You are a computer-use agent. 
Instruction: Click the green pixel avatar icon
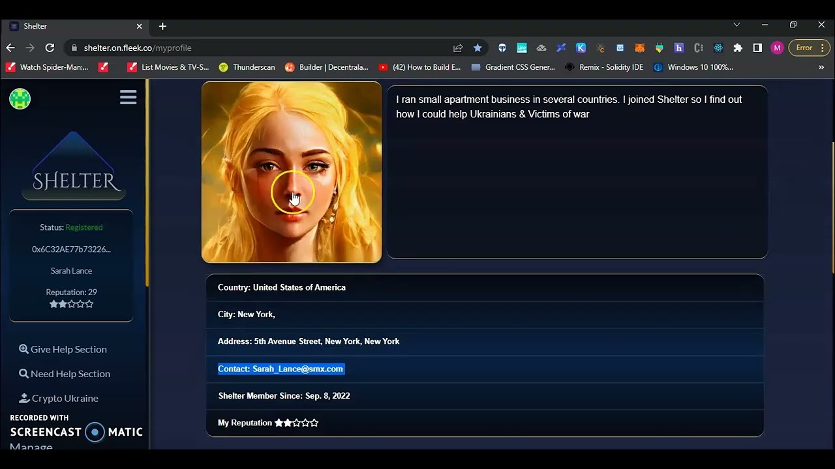[x=20, y=98]
